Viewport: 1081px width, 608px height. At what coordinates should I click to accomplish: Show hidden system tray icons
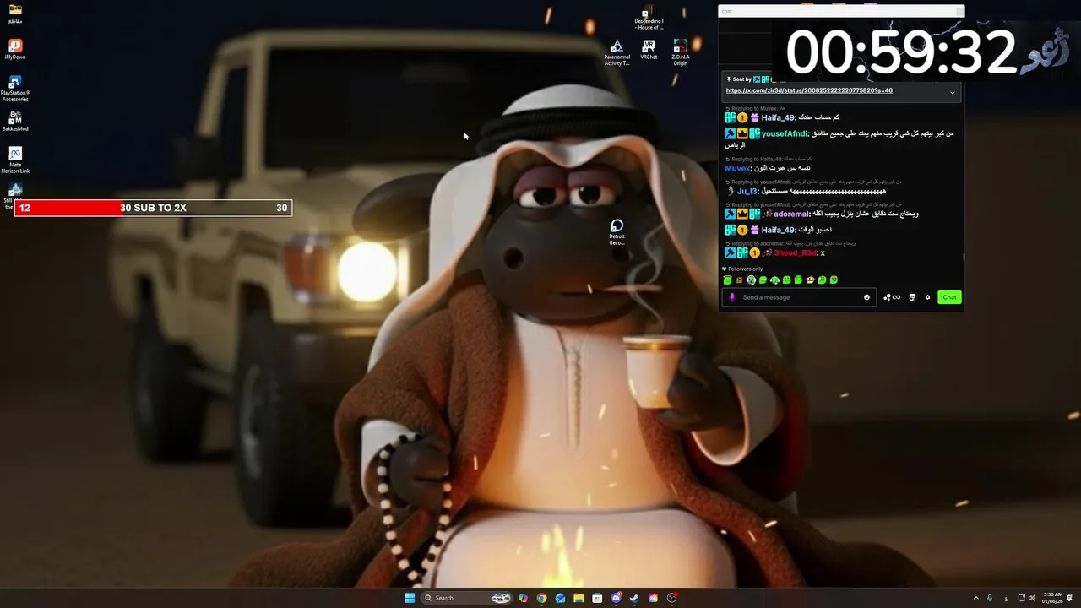[x=976, y=598]
